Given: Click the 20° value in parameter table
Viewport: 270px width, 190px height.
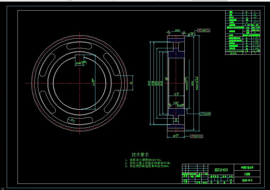Looking at the screenshot, I should click(255, 17).
